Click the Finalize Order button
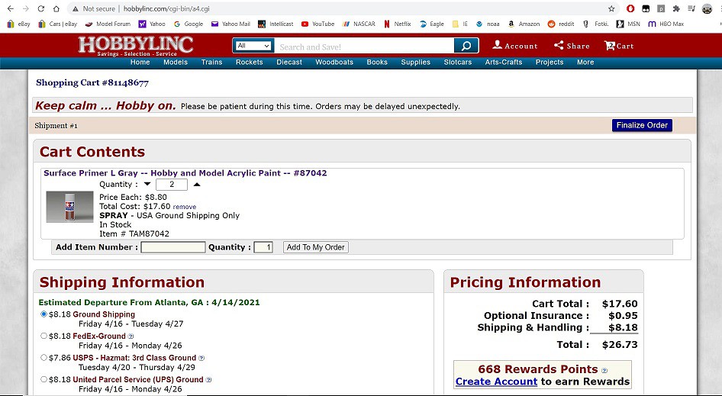 (641, 125)
